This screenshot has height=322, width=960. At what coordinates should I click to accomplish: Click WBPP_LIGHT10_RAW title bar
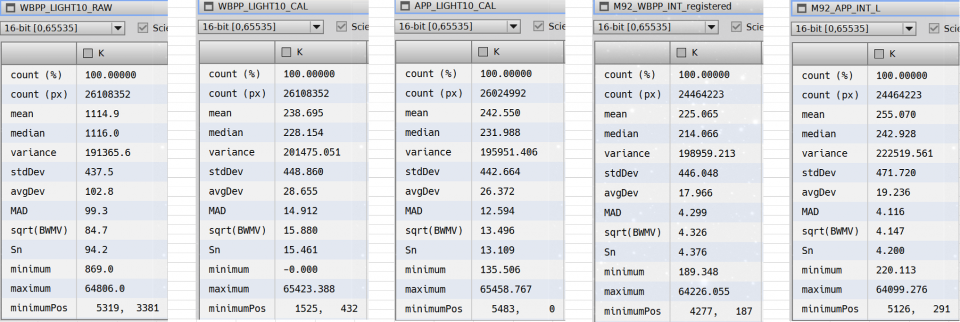pos(84,8)
